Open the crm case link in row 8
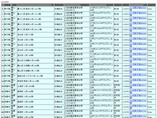 pos(138,50)
